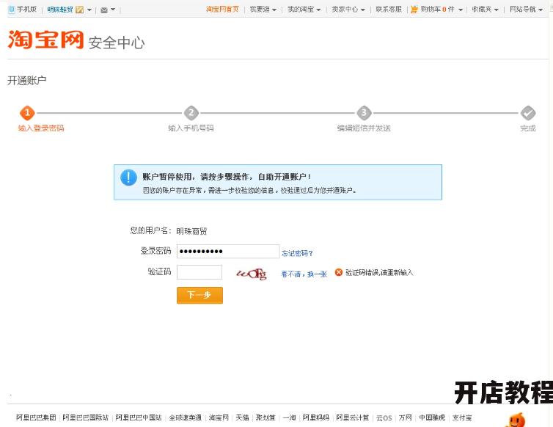Expand the 卖家中心 dropdown menu
Image resolution: width=553 pixels, height=427 pixels.
pyautogui.click(x=348, y=10)
